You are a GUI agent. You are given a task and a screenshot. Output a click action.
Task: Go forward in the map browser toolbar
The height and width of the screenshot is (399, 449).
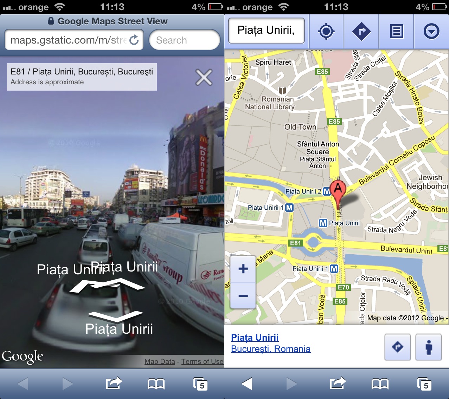click(291, 384)
